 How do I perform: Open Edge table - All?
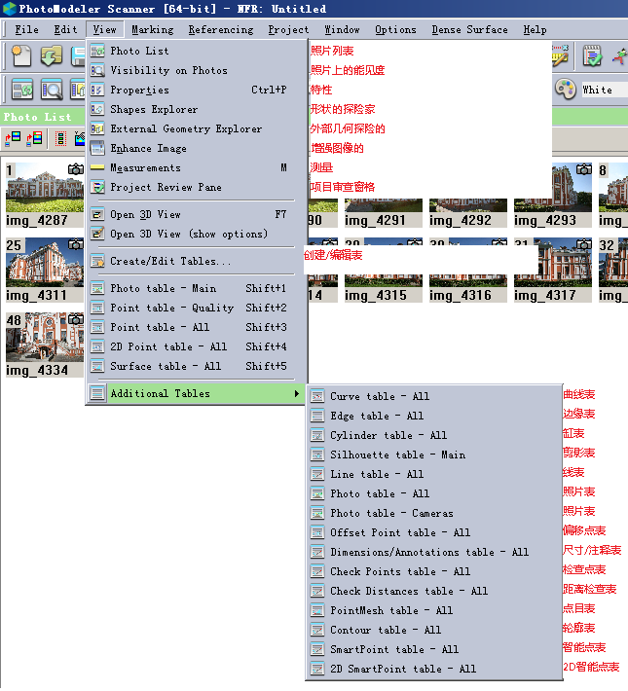(434, 416)
